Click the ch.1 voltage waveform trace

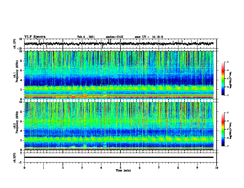119,44
